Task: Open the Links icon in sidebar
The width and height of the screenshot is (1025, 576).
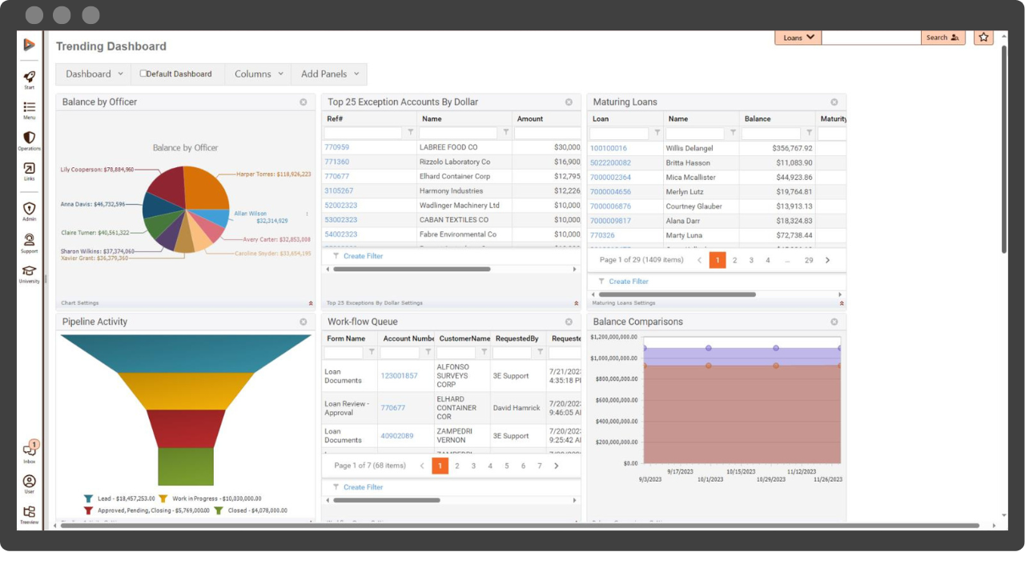Action: [29, 170]
